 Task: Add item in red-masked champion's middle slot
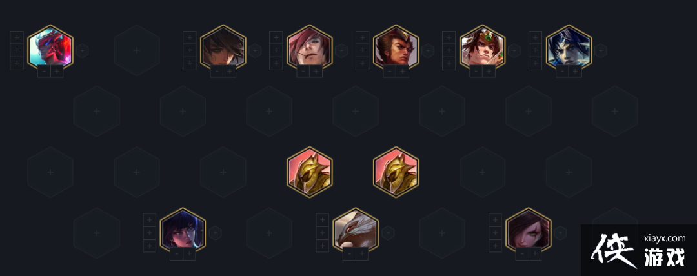(17, 51)
